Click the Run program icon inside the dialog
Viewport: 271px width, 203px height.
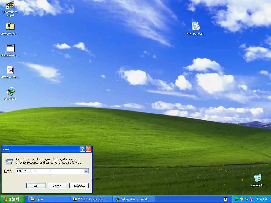click(x=9, y=161)
